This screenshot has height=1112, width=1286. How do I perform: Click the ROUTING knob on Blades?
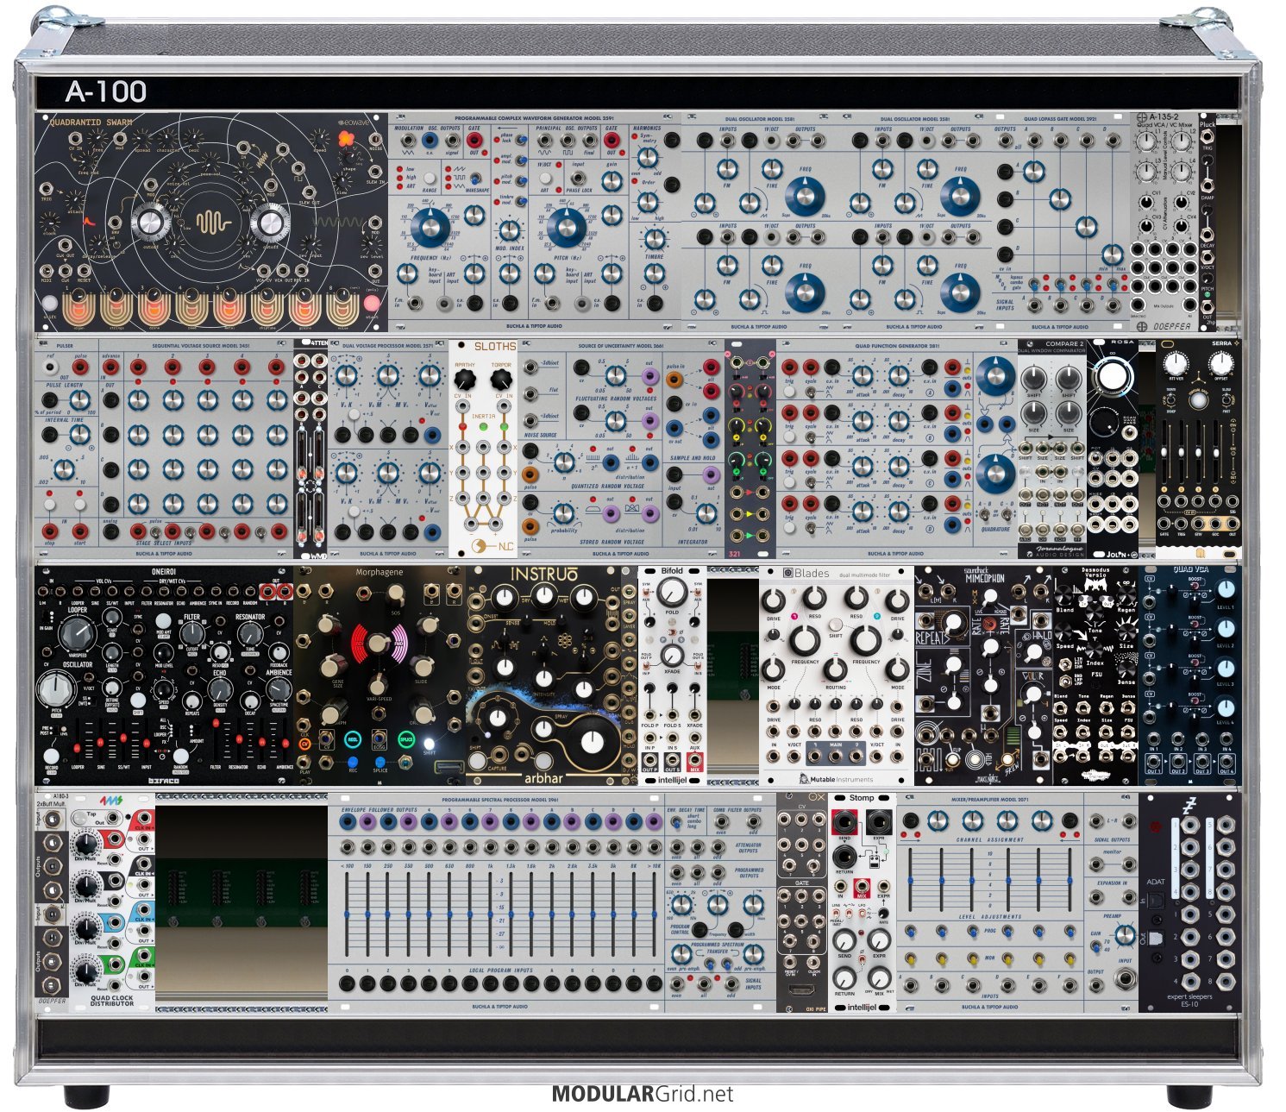coord(835,671)
